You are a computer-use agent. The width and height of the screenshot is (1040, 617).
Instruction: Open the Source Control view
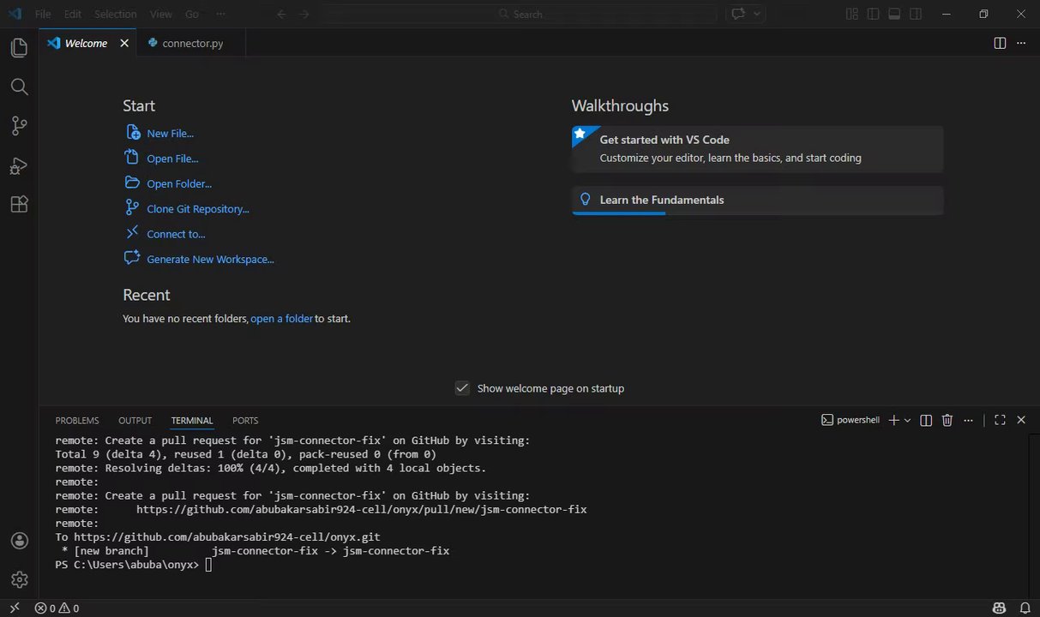[x=19, y=126]
